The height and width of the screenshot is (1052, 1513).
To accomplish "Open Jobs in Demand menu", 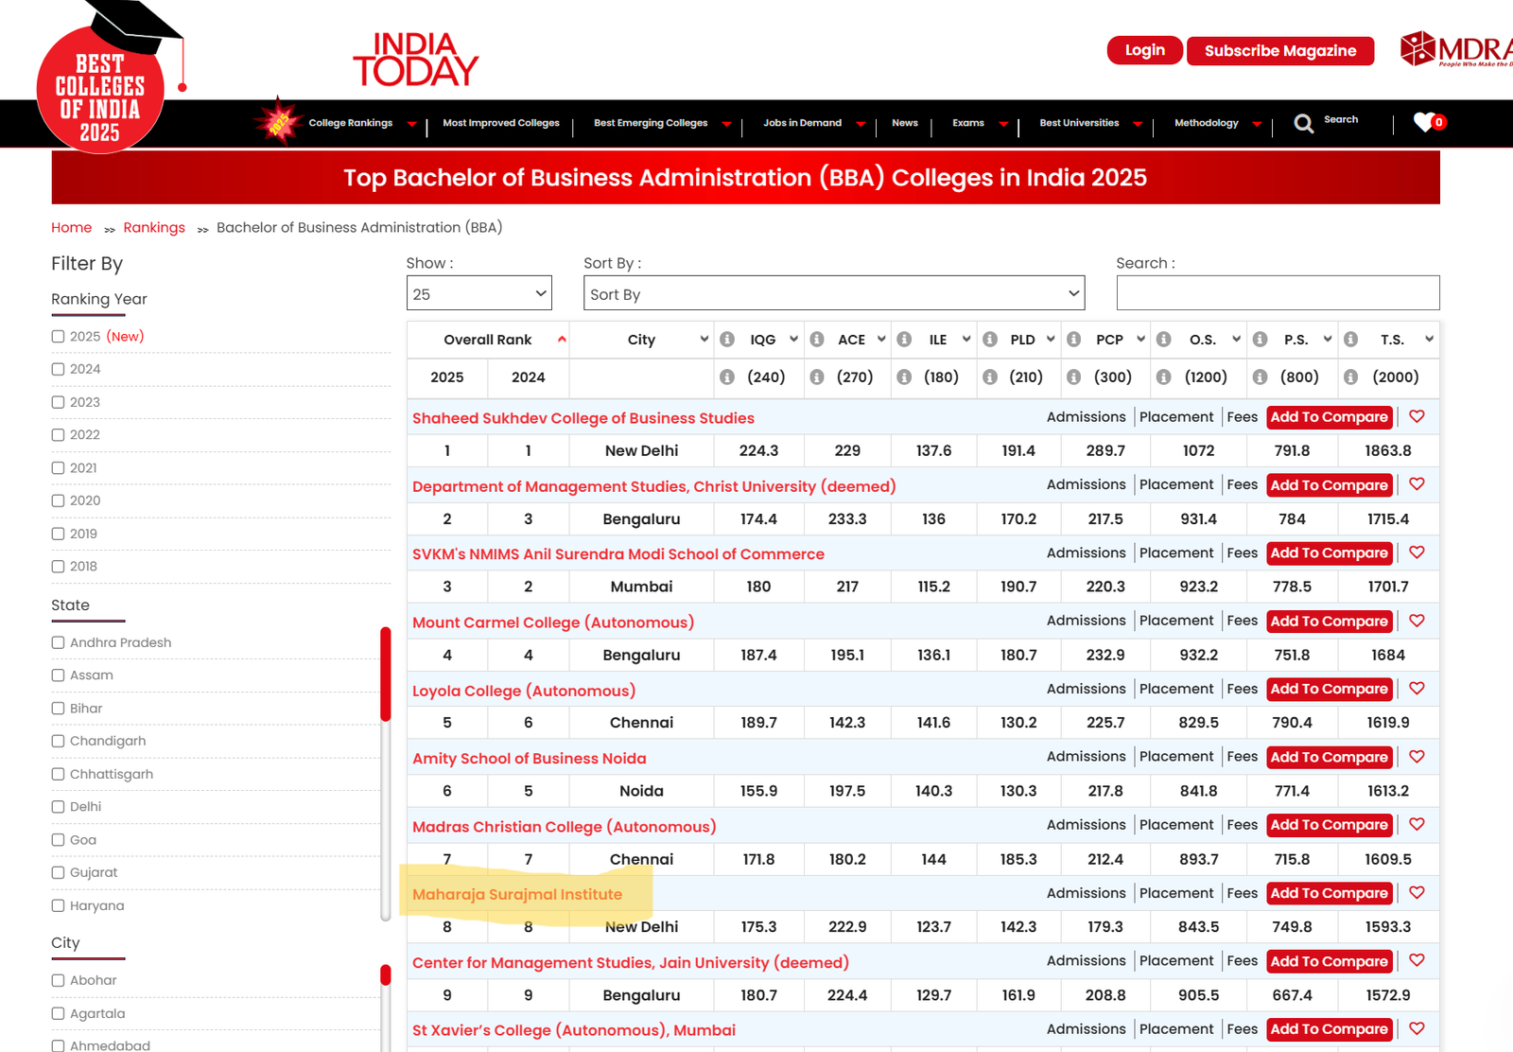I will click(x=803, y=123).
